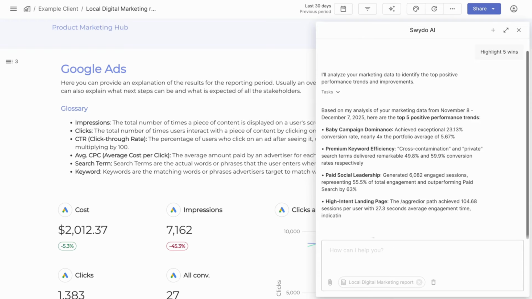Click the Search Term glossary entry
This screenshot has height=299, width=532.
(x=93, y=164)
